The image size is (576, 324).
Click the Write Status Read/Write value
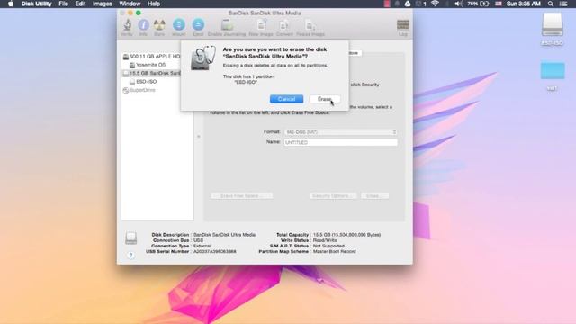(325, 240)
